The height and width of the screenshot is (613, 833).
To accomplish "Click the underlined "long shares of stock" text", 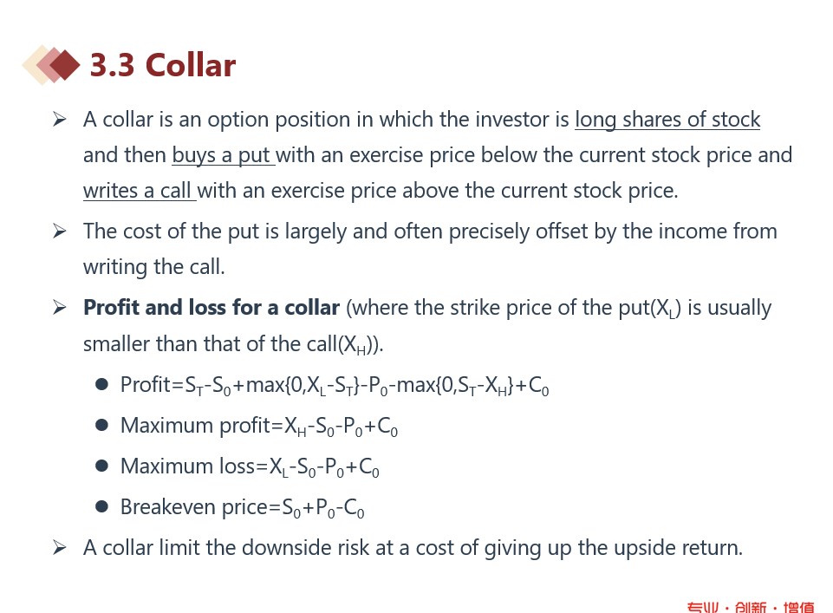I will point(667,120).
